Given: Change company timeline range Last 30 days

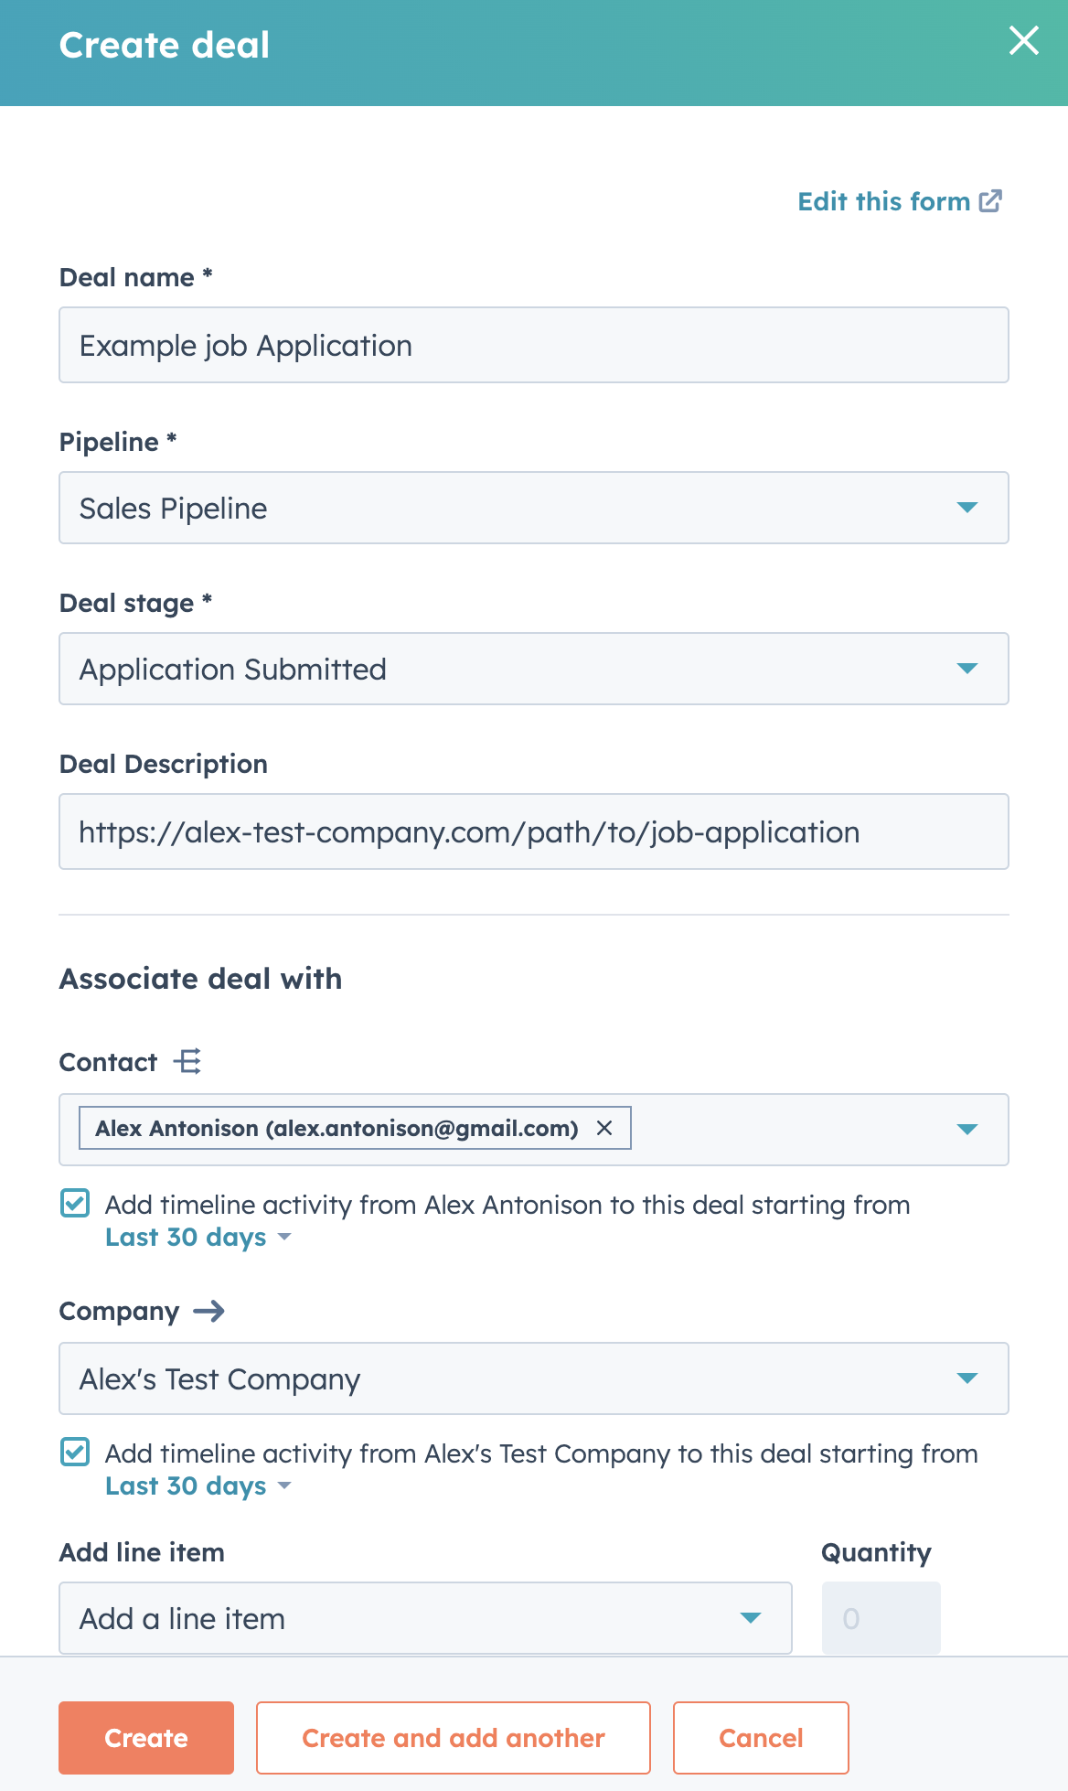Looking at the screenshot, I should point(198,1485).
